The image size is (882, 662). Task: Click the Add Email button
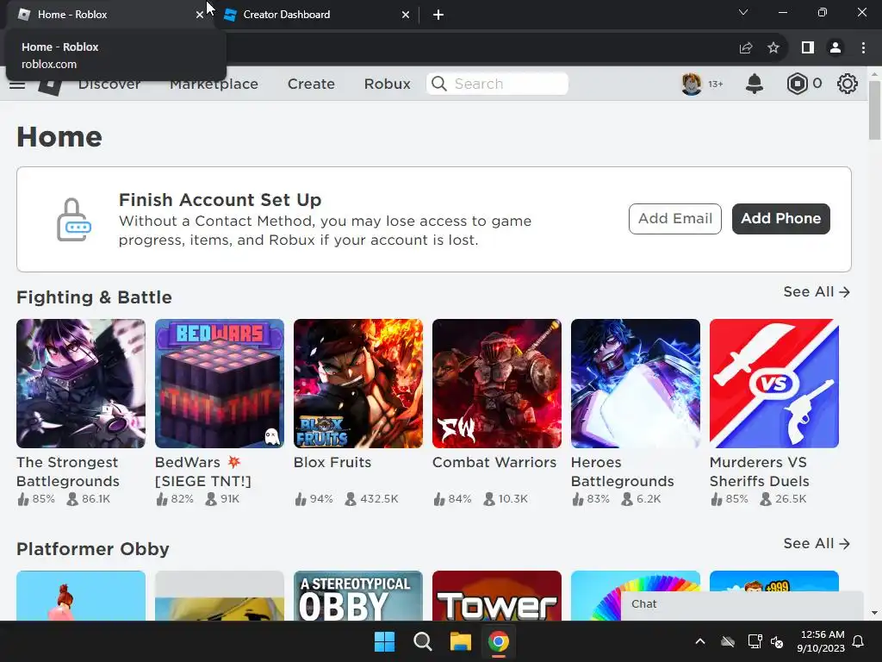point(675,218)
